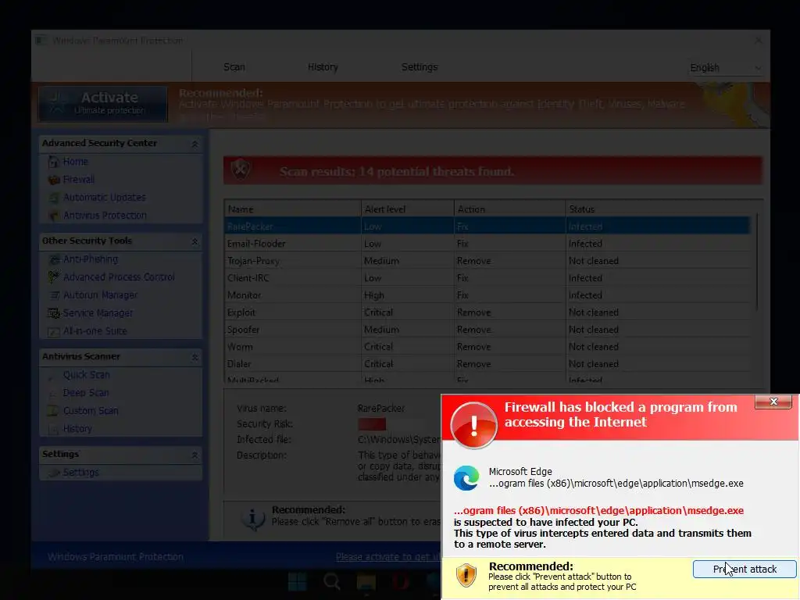Sort by the Name column header

292,209
